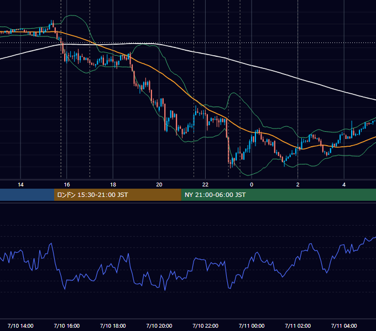
Task: Click the 0 hour label on the chart axis
Action: [x=252, y=185]
